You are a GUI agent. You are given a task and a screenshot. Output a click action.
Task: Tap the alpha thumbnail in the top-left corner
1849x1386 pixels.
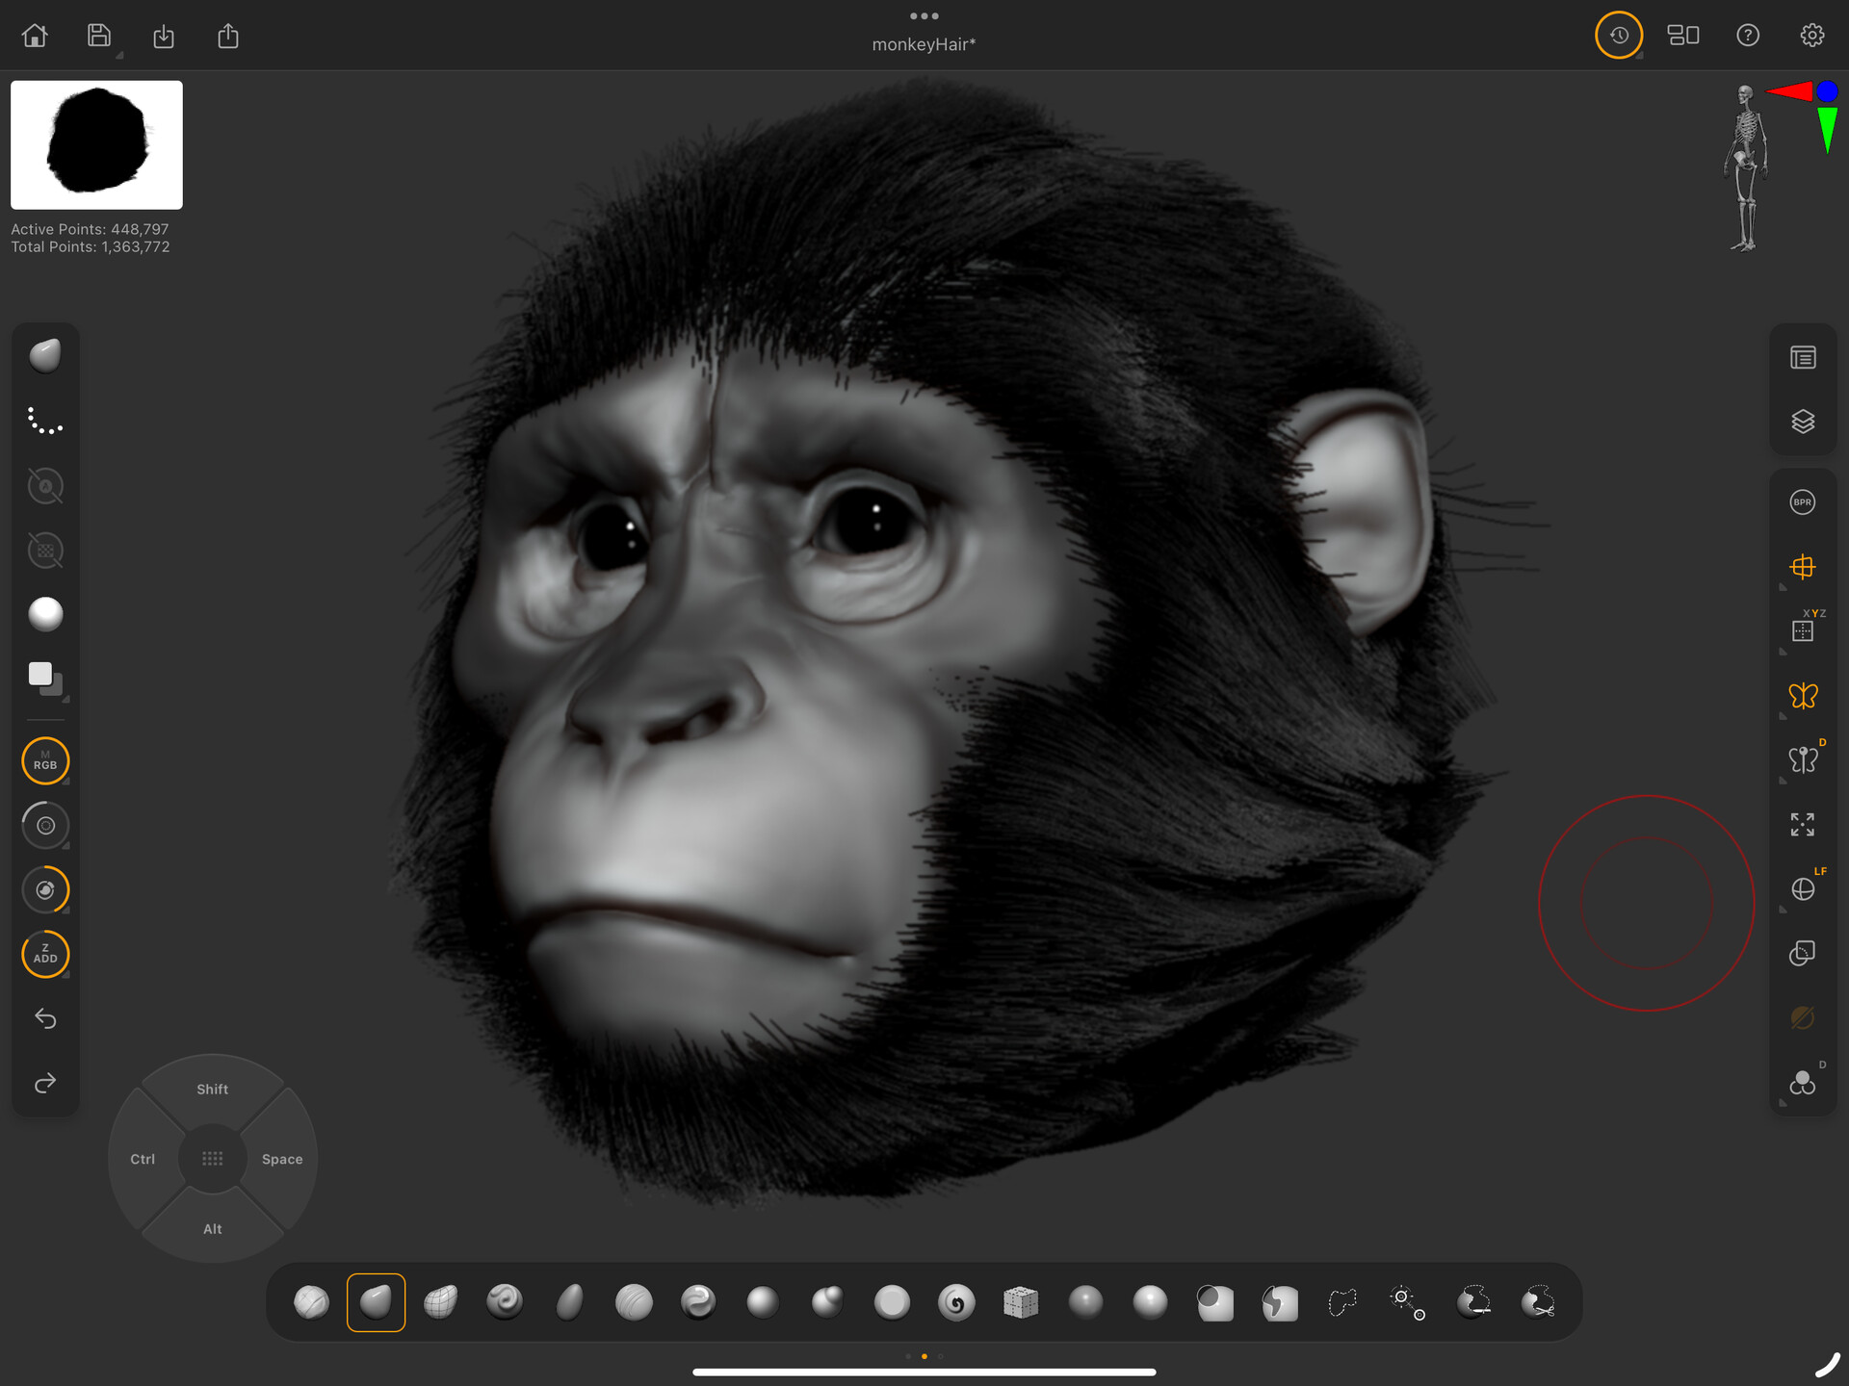95,144
